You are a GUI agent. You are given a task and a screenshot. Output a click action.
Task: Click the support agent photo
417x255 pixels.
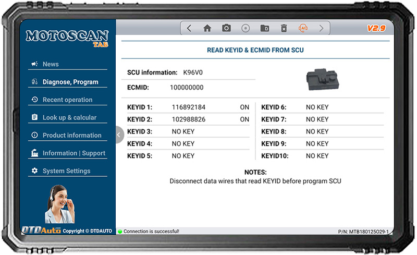click(59, 204)
